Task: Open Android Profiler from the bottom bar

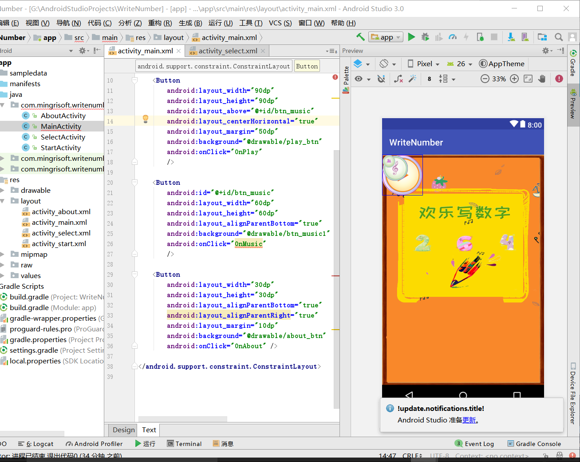Action: tap(94, 443)
